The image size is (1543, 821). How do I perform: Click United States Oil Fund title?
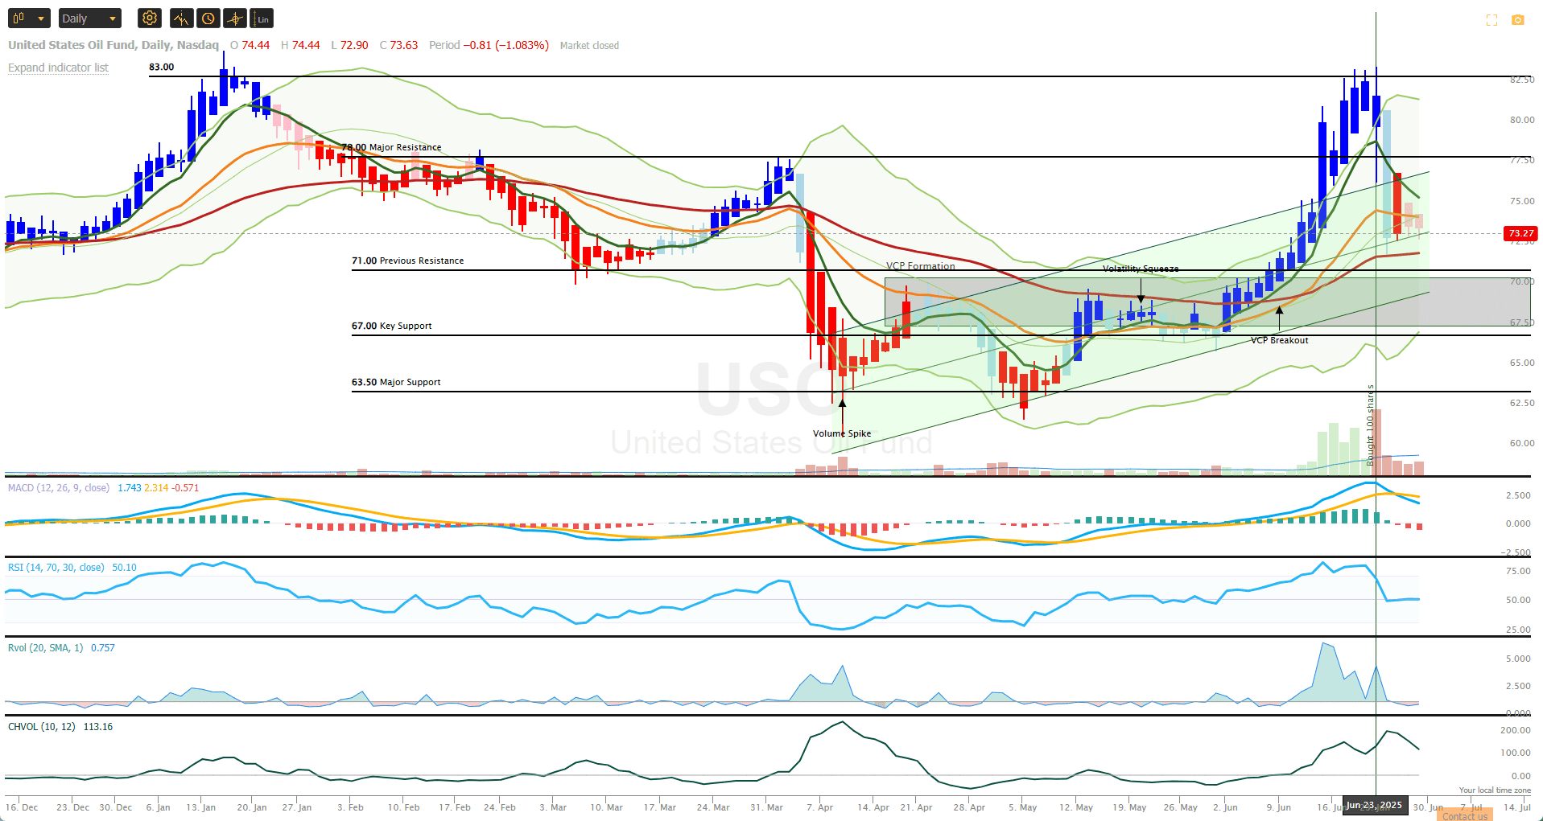click(x=72, y=45)
